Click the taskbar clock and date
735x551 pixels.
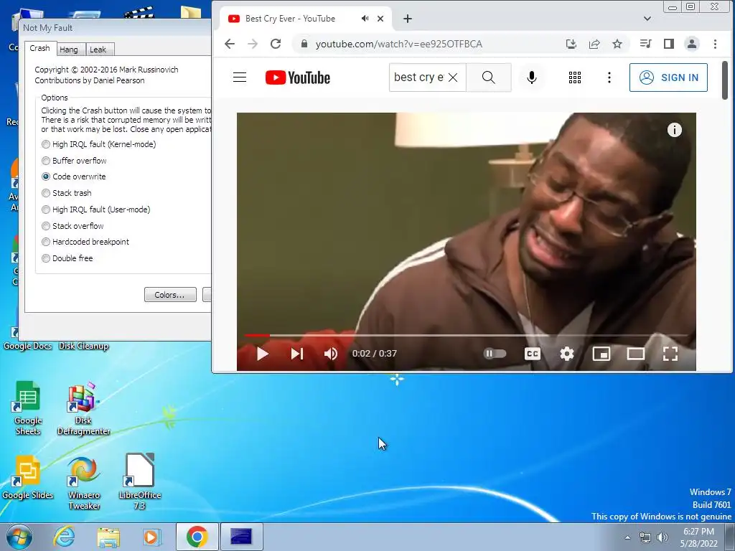tap(698, 537)
